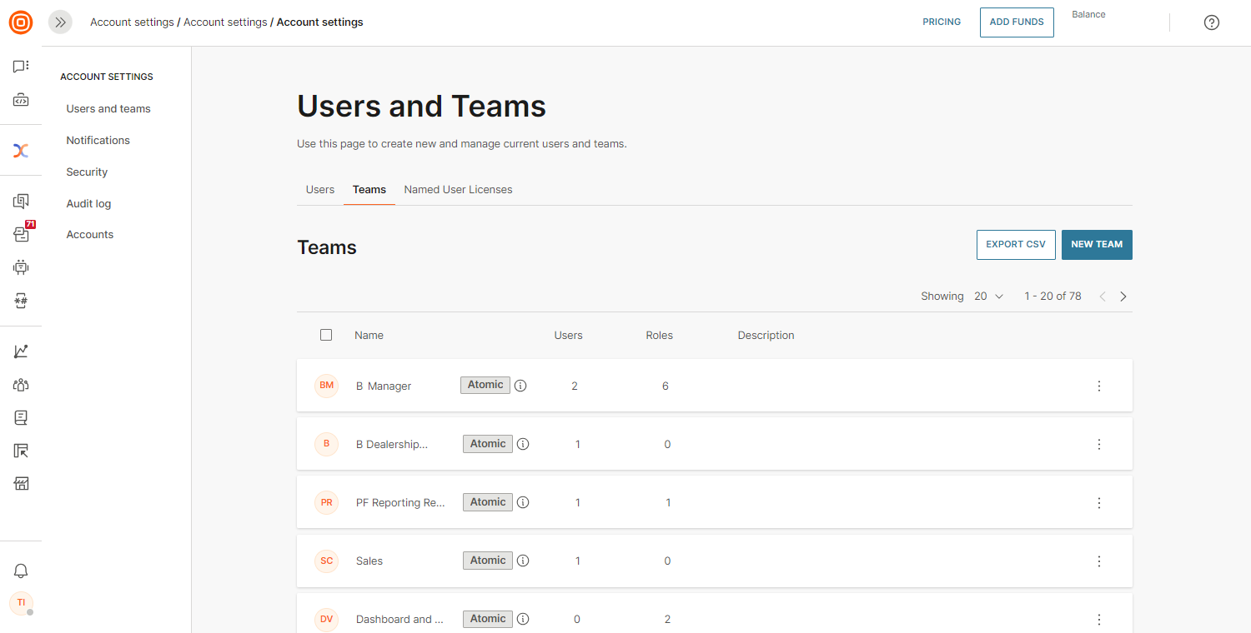Open Accounts menu item
The width and height of the screenshot is (1251, 633).
coord(90,234)
